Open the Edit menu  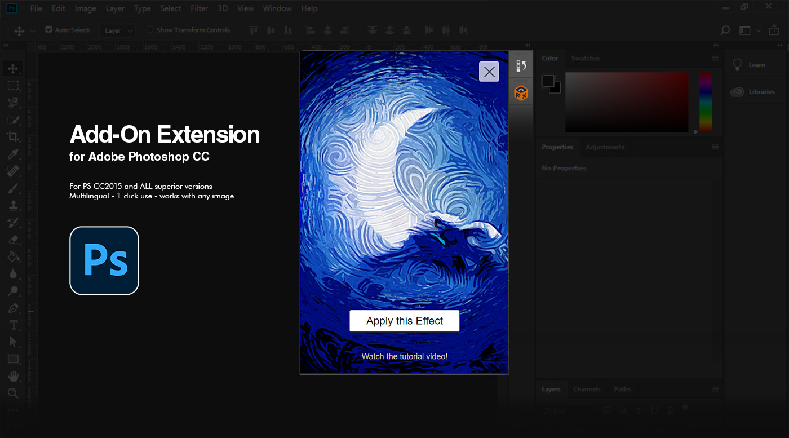(59, 8)
